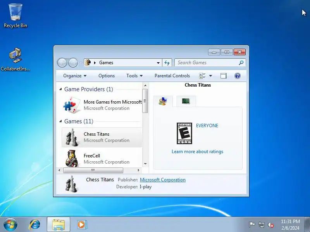310x232 pixels.
Task: Click the Windows Explorer taskbar button
Action: click(x=59, y=225)
